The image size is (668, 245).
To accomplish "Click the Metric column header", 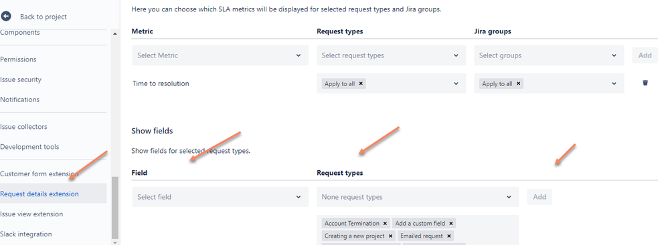I will click(x=143, y=31).
